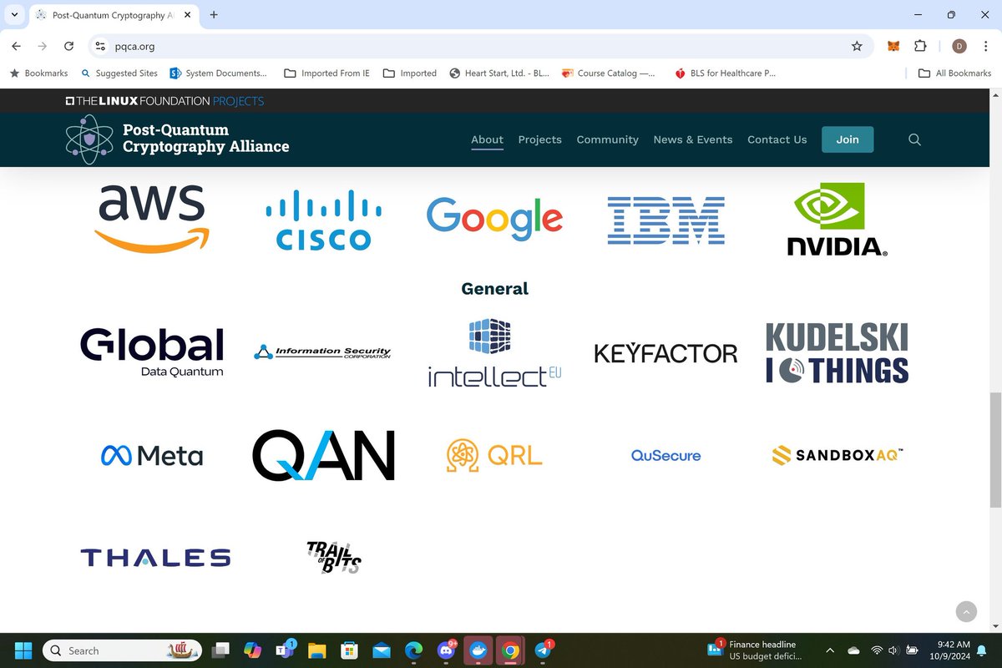Open Heart Start, Ltd. bookmark
This screenshot has height=668, width=1002.
tap(499, 73)
